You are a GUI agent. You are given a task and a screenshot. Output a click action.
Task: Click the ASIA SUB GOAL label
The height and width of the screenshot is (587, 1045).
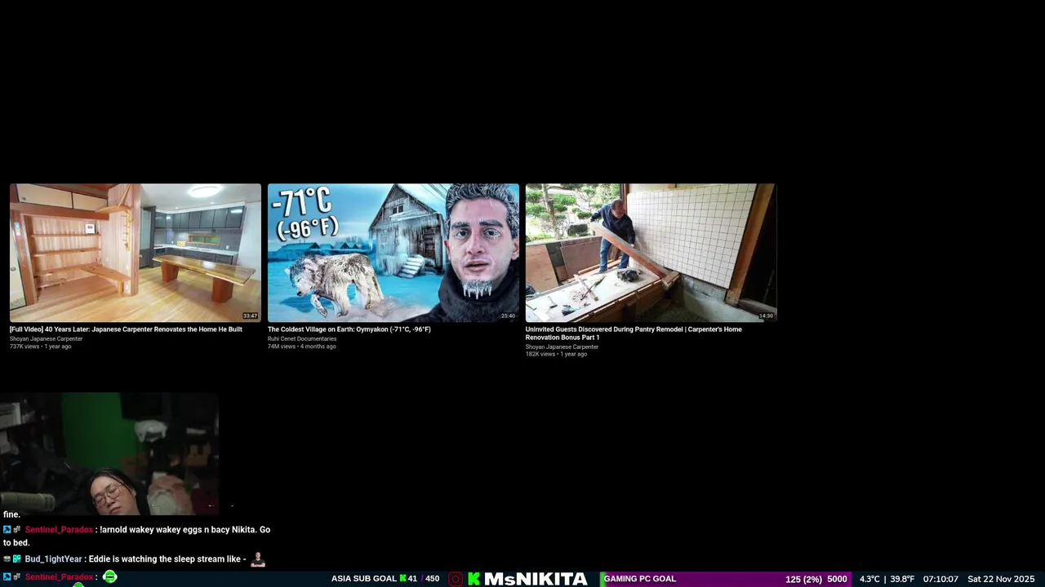click(363, 579)
